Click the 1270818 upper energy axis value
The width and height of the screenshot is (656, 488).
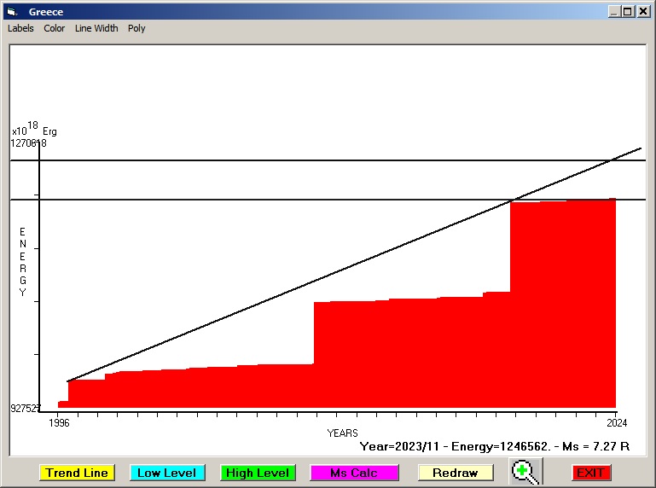coord(29,143)
